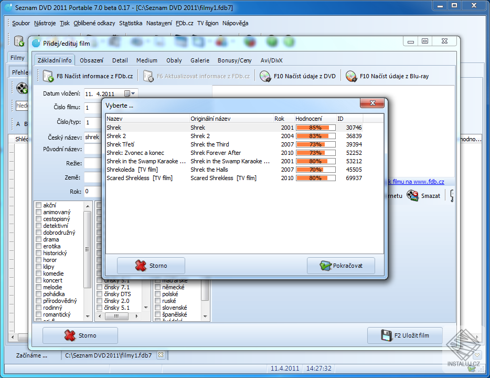Screen dimensions: 490x378
Task: Click the F8 Načíst informace z FDb.cz icon
Action: pyautogui.click(x=48, y=76)
